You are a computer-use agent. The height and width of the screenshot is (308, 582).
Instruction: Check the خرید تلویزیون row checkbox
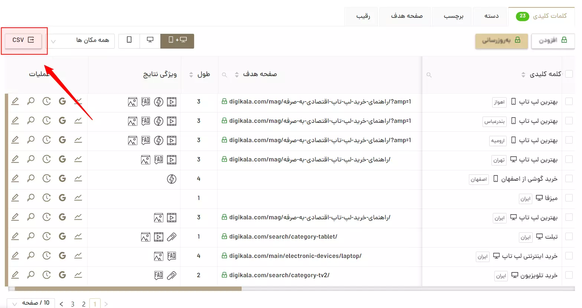pos(569,275)
